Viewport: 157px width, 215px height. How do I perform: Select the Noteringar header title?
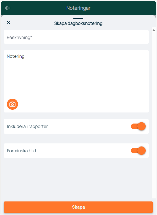78,8
